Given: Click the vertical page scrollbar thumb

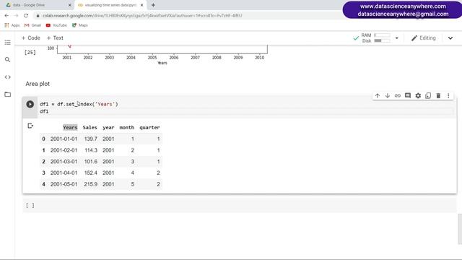Looking at the screenshot, I should tap(460, 229).
